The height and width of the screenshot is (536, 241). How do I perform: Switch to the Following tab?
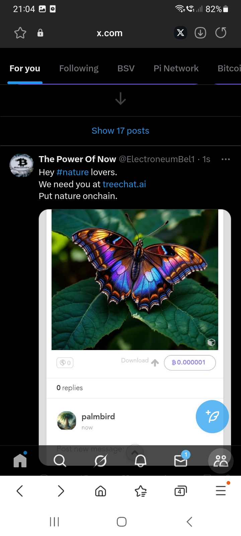[x=79, y=68]
